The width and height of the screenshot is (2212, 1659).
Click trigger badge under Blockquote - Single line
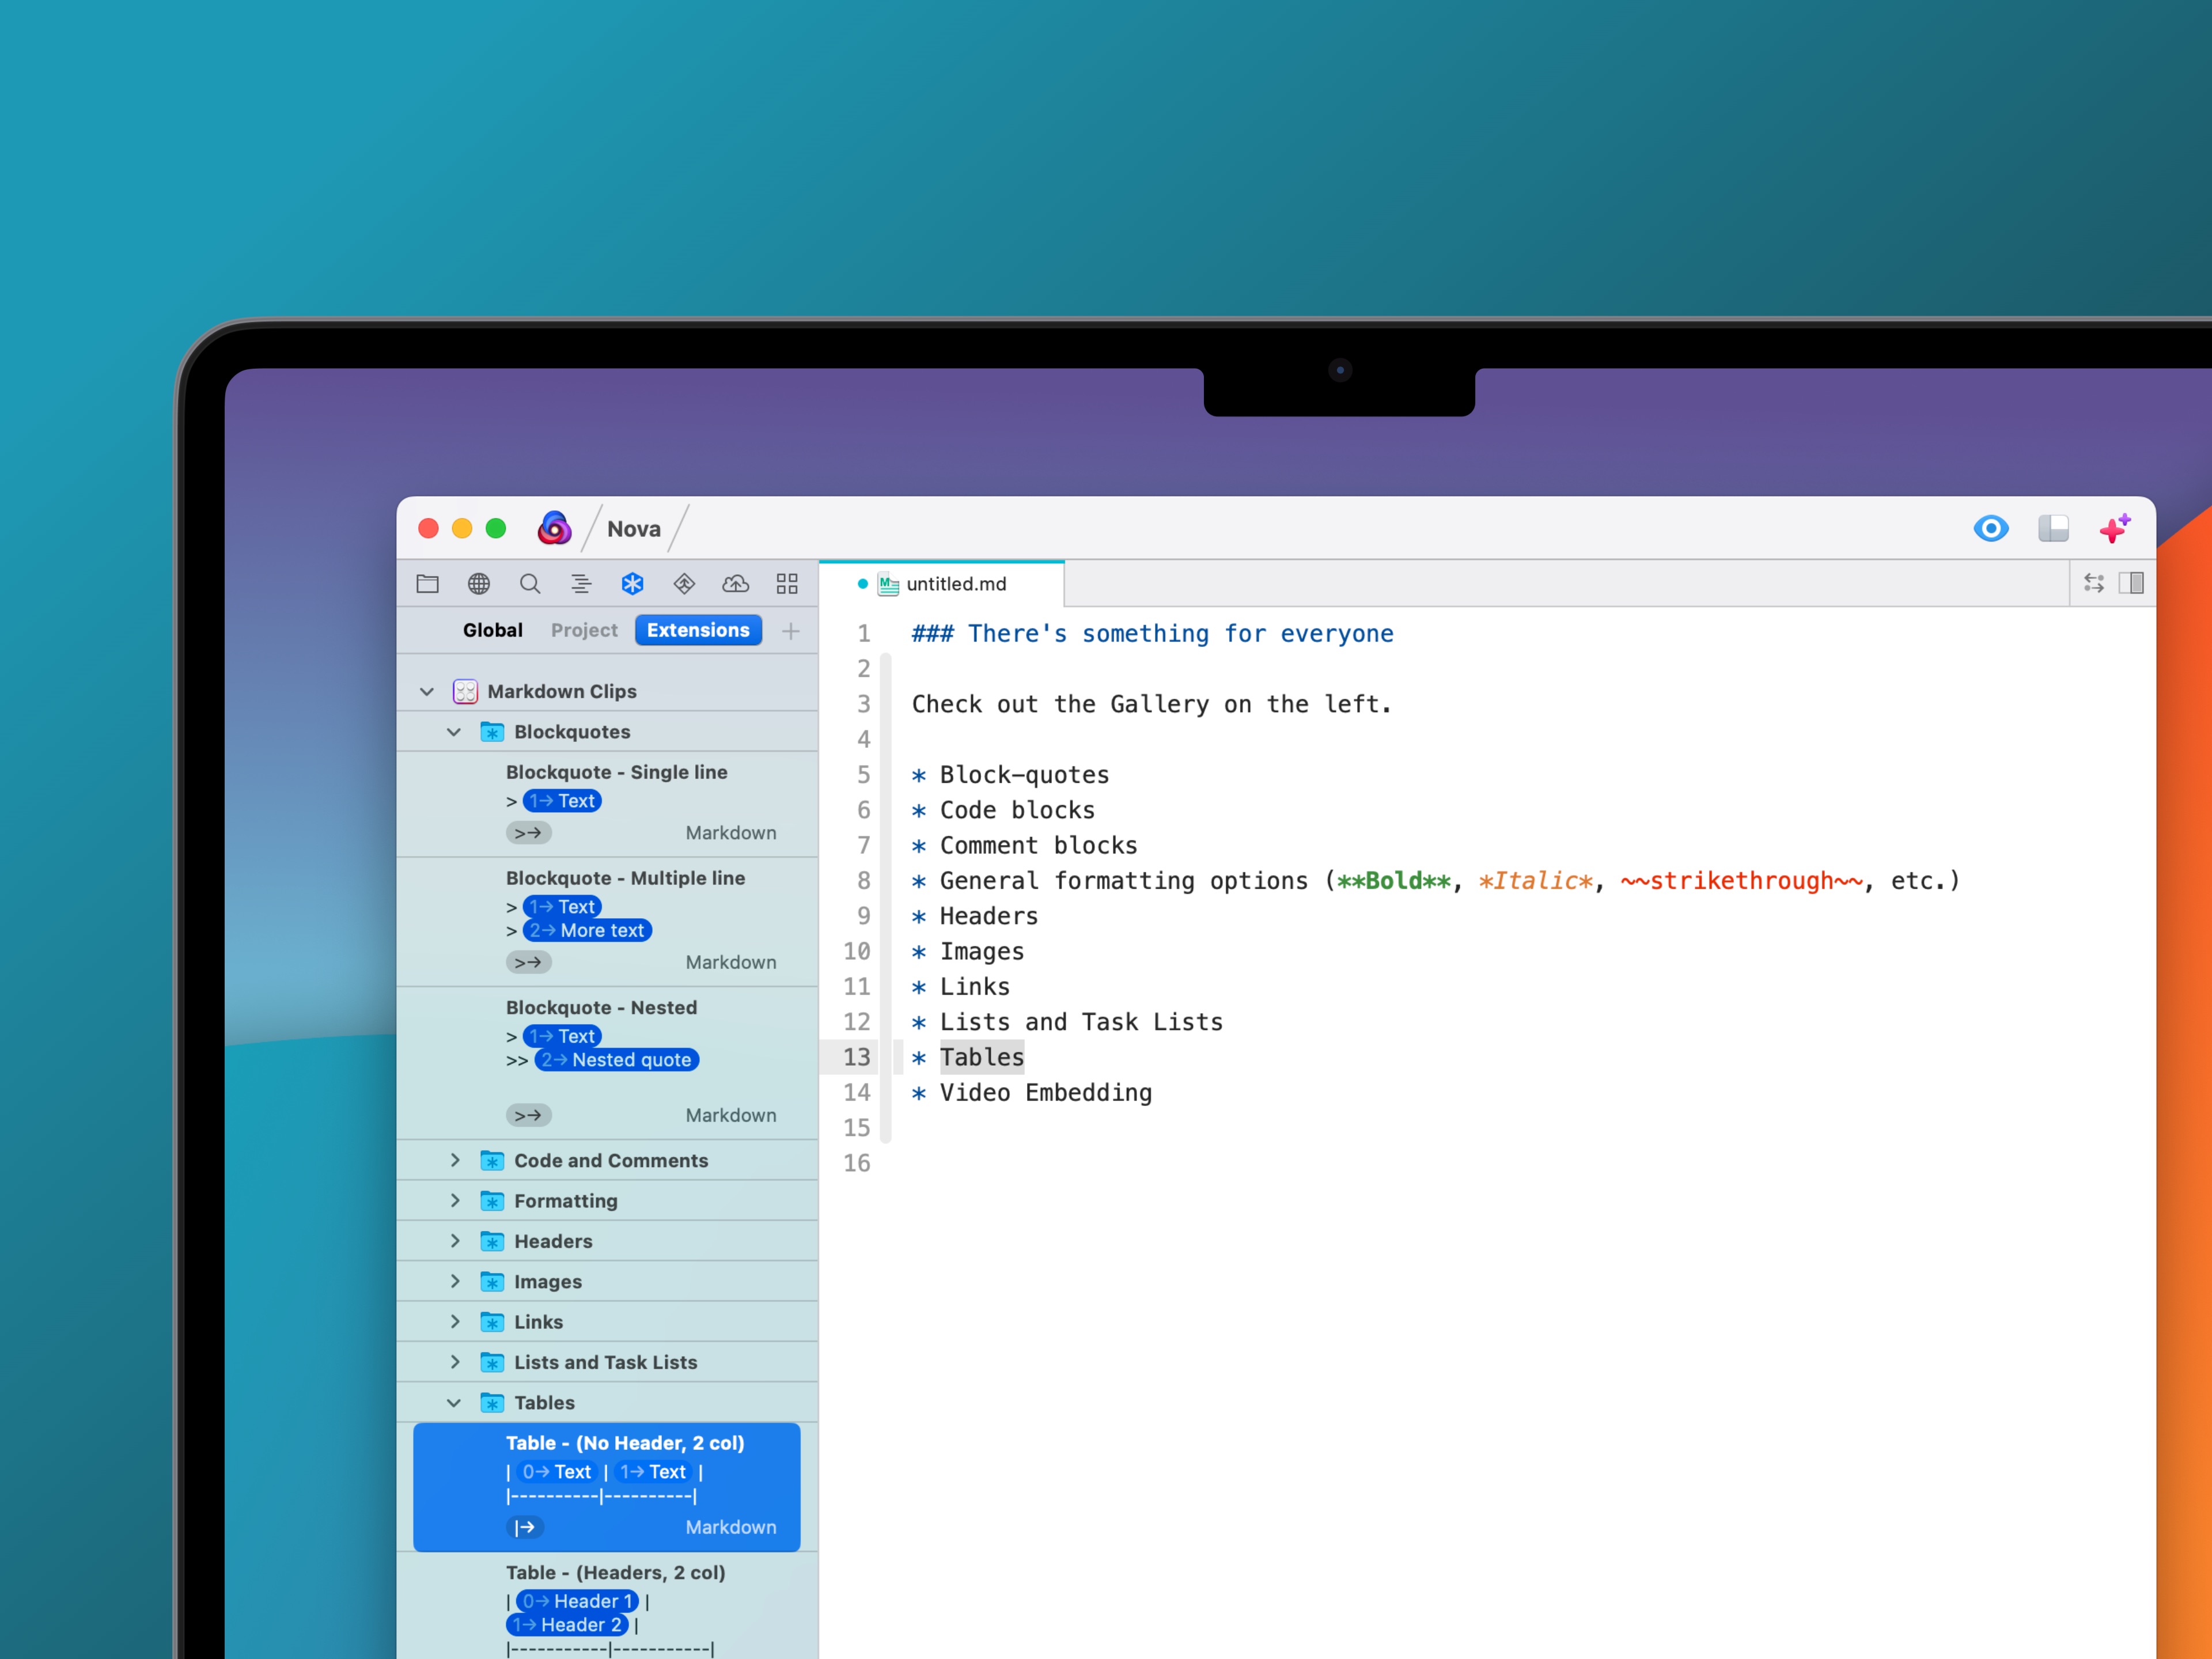529,833
